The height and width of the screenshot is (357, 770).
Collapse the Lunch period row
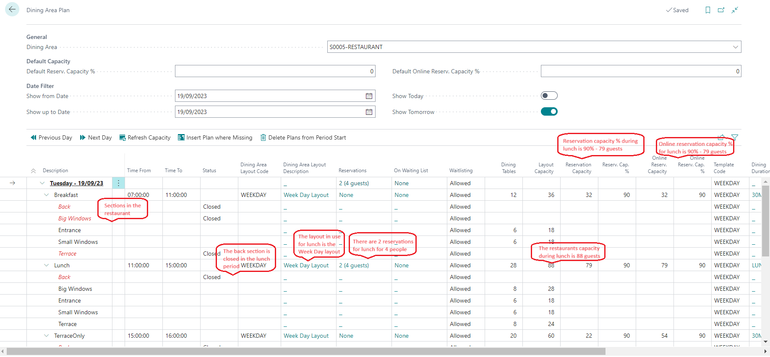point(47,265)
